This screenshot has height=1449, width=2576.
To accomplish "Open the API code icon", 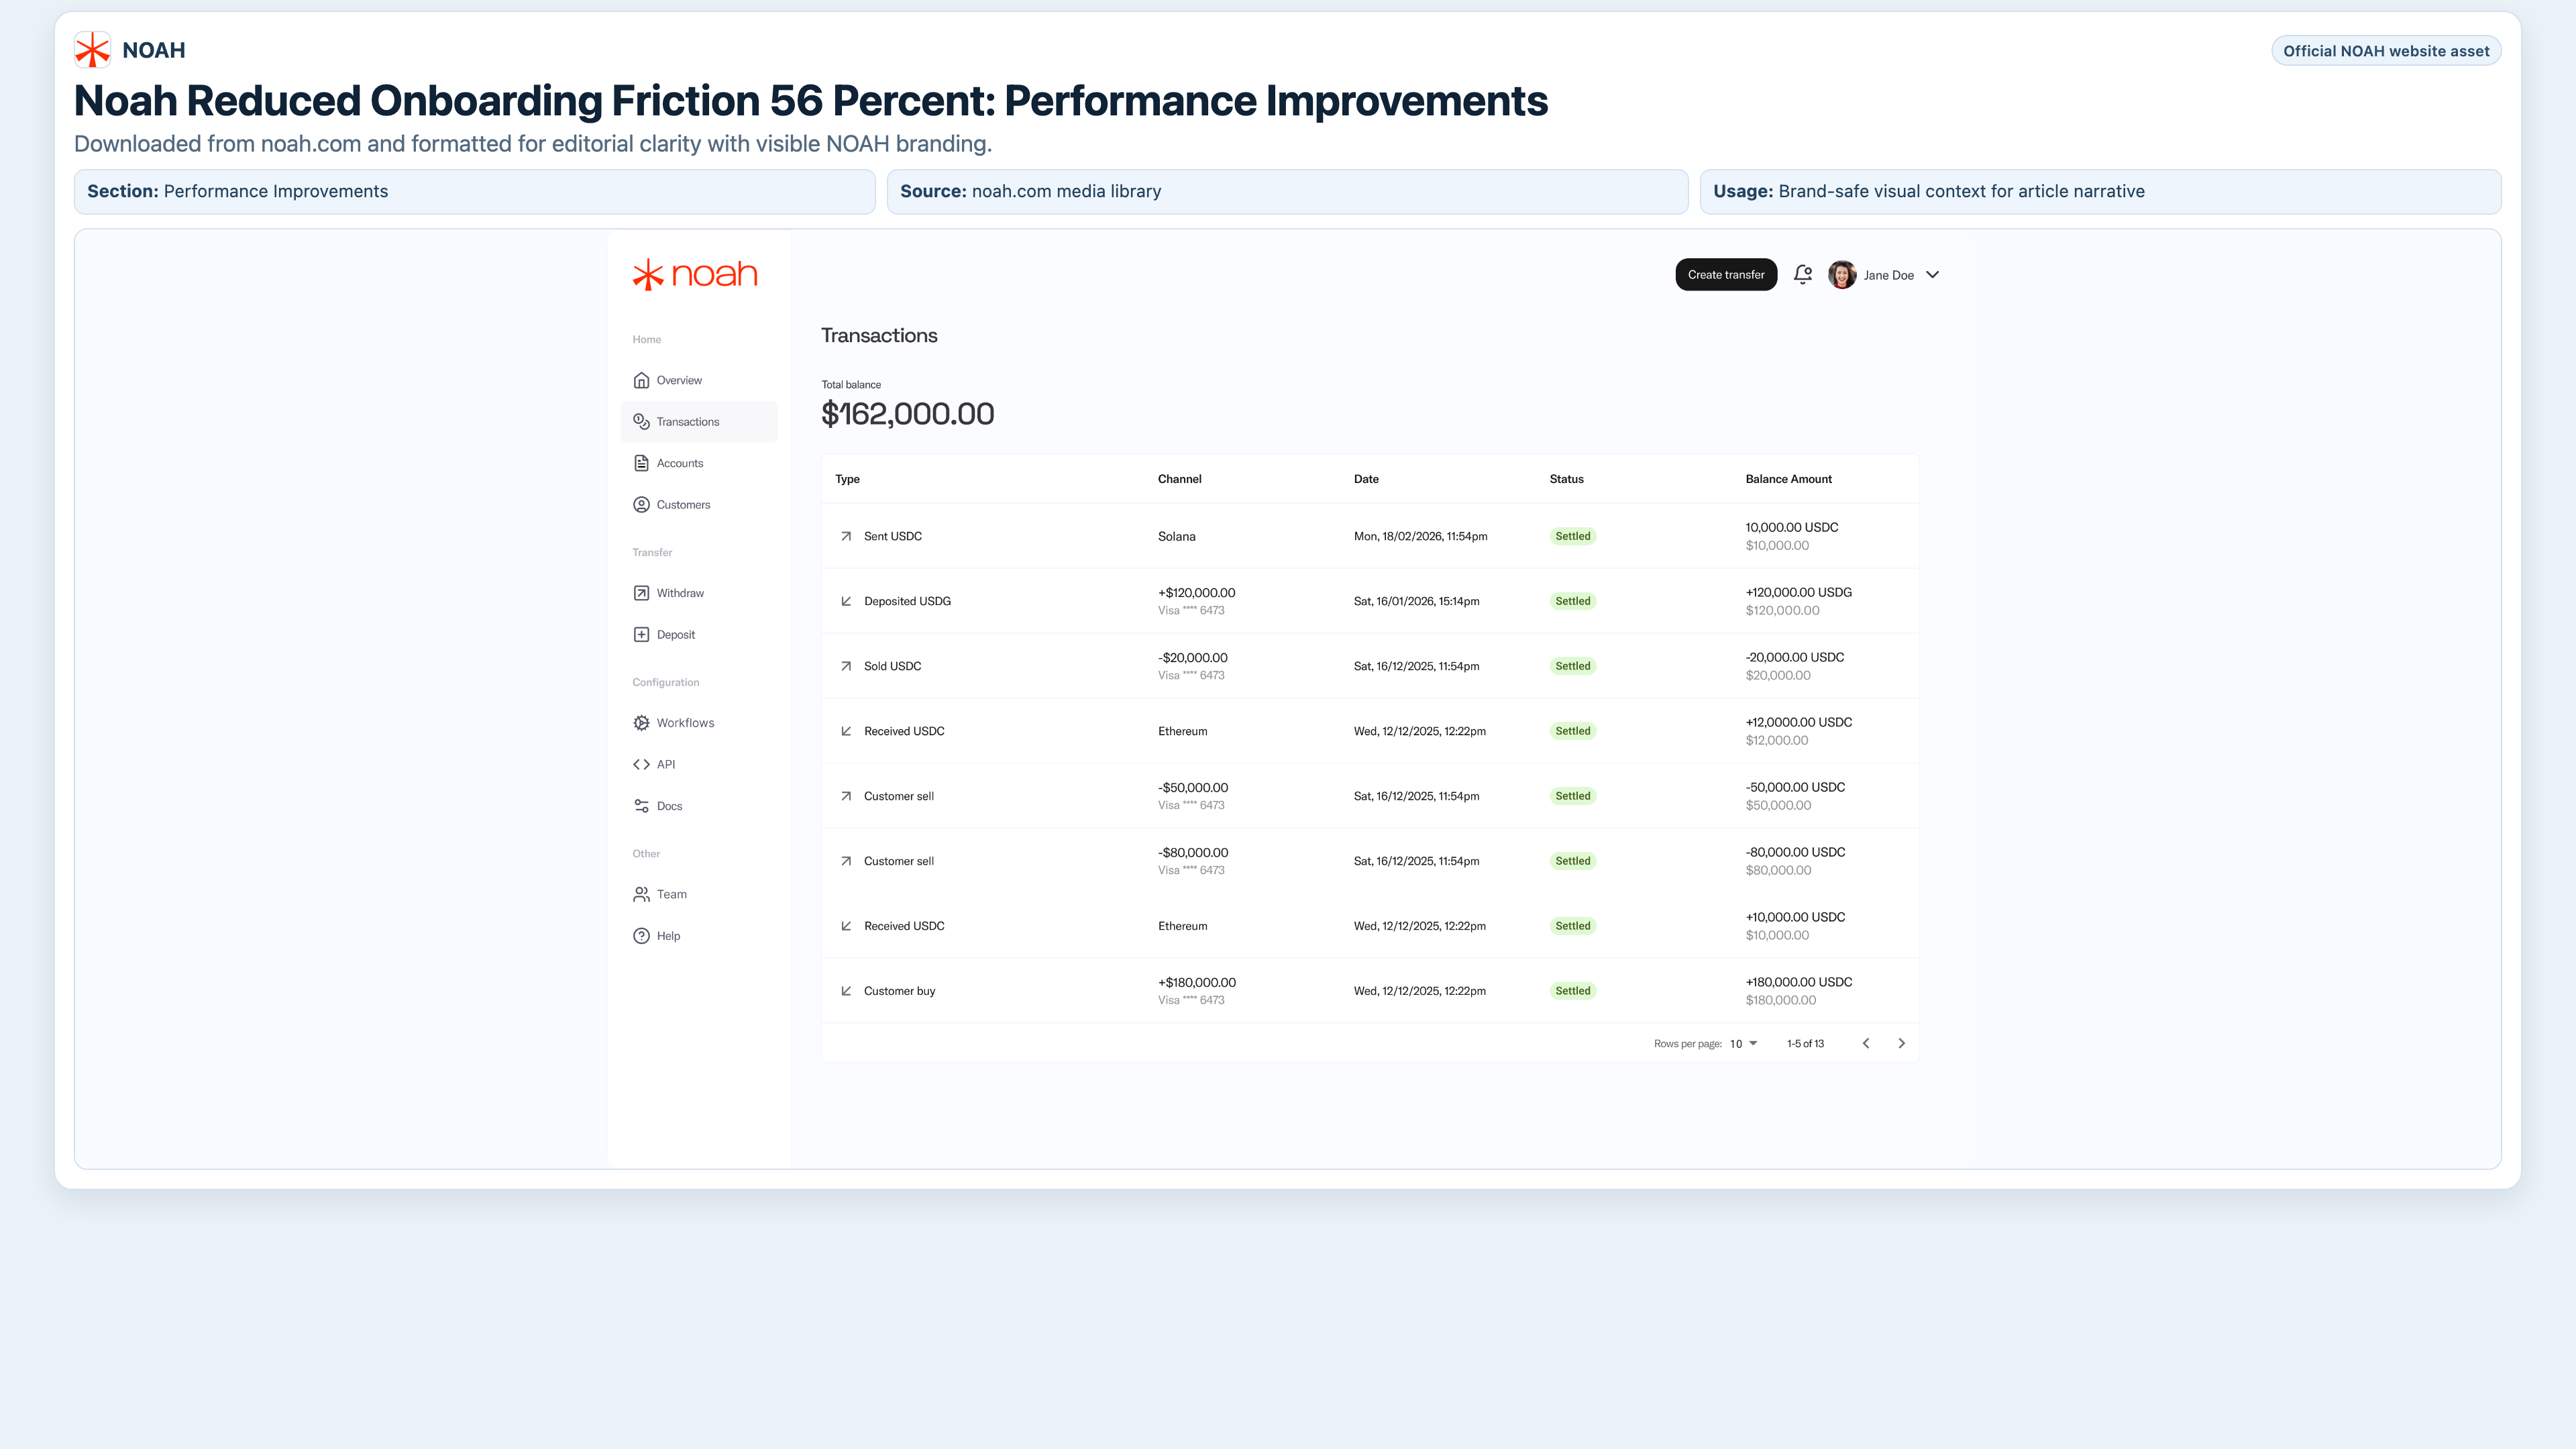I will (x=641, y=764).
